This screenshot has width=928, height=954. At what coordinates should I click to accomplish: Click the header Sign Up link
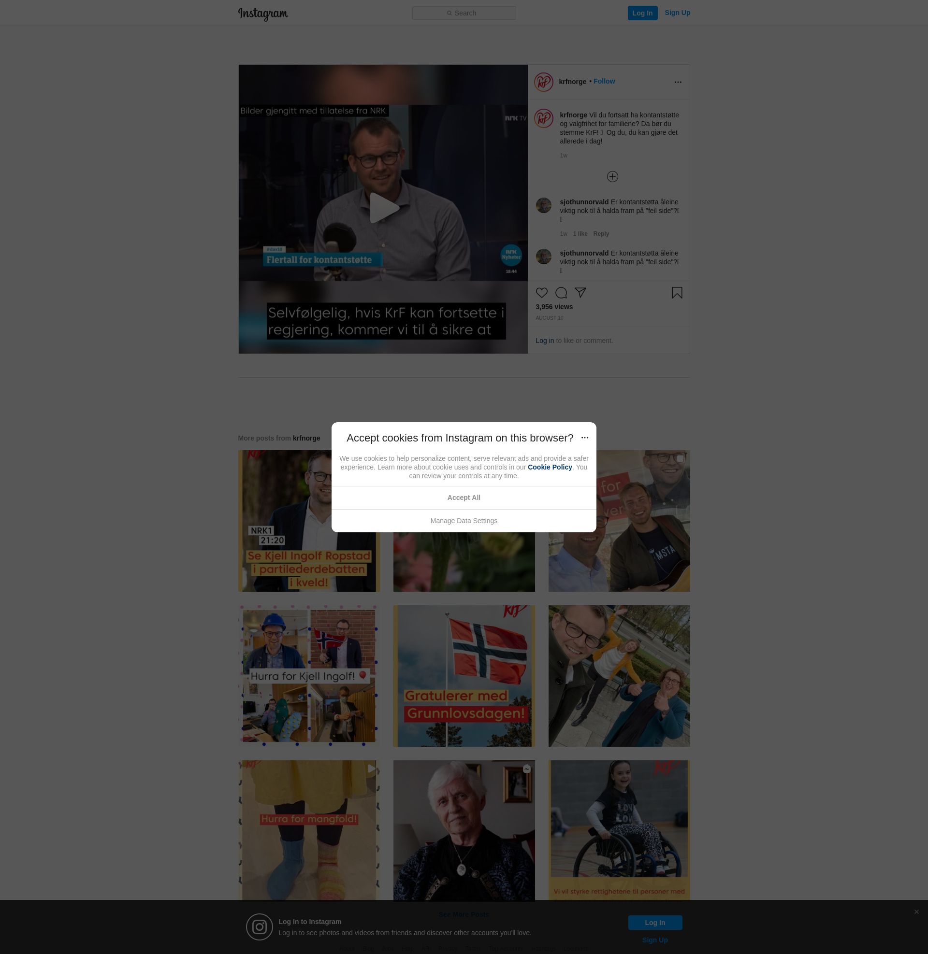coord(677,13)
